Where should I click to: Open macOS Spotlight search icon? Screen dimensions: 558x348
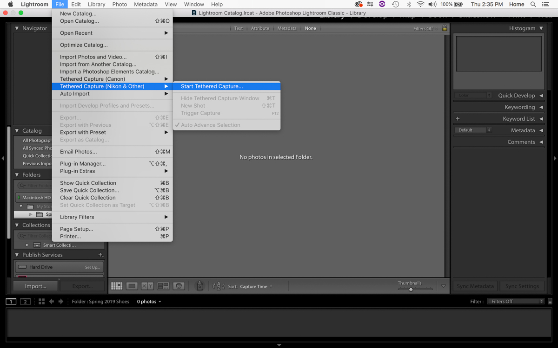[x=533, y=4]
